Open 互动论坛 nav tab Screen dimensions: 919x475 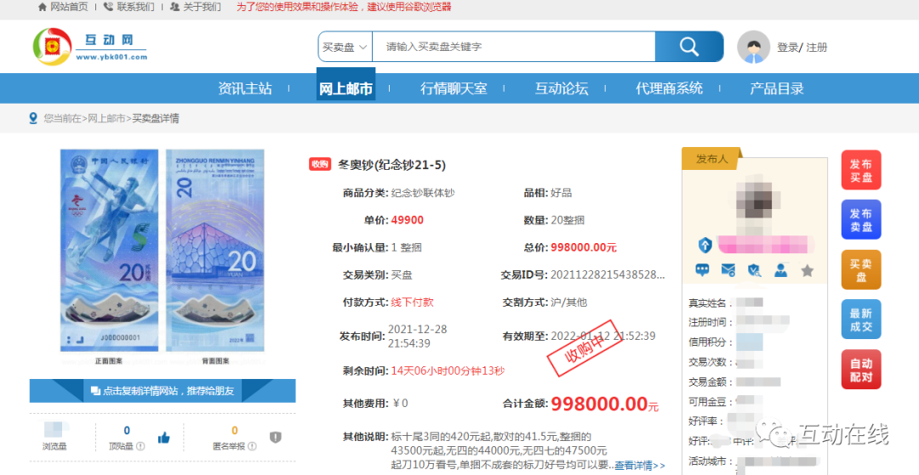562,89
